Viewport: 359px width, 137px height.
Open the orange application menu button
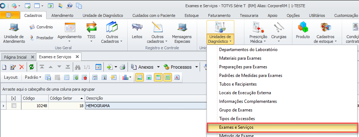(9, 15)
